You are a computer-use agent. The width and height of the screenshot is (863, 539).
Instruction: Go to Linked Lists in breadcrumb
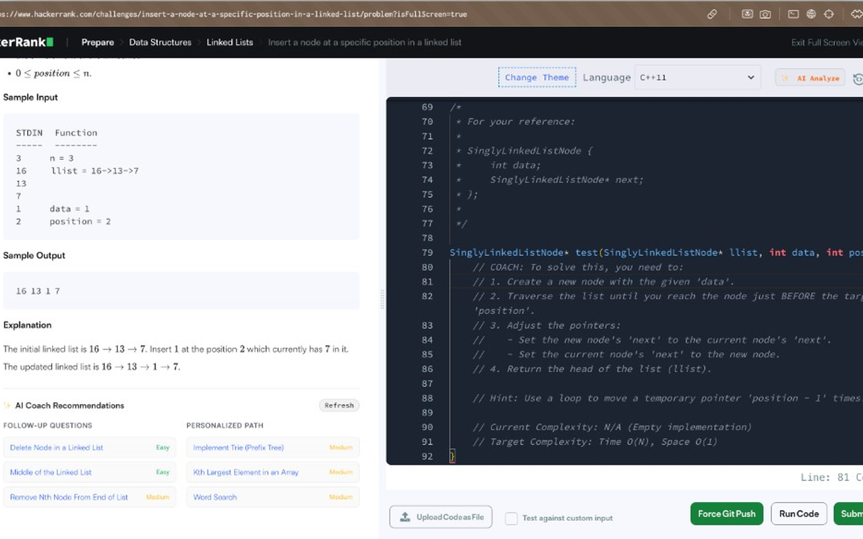pyautogui.click(x=230, y=42)
